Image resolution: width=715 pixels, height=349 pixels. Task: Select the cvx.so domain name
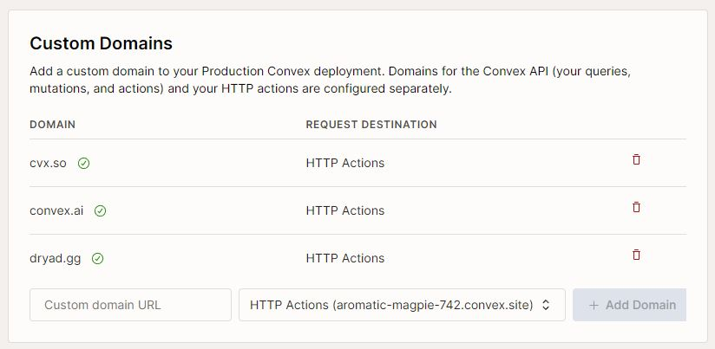(48, 163)
